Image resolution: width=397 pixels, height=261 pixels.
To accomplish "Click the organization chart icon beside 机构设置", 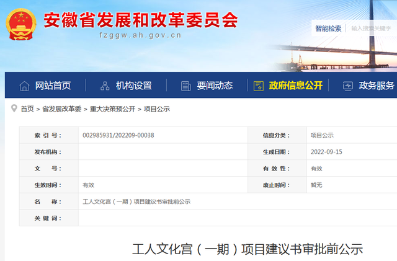I will 105,86.
